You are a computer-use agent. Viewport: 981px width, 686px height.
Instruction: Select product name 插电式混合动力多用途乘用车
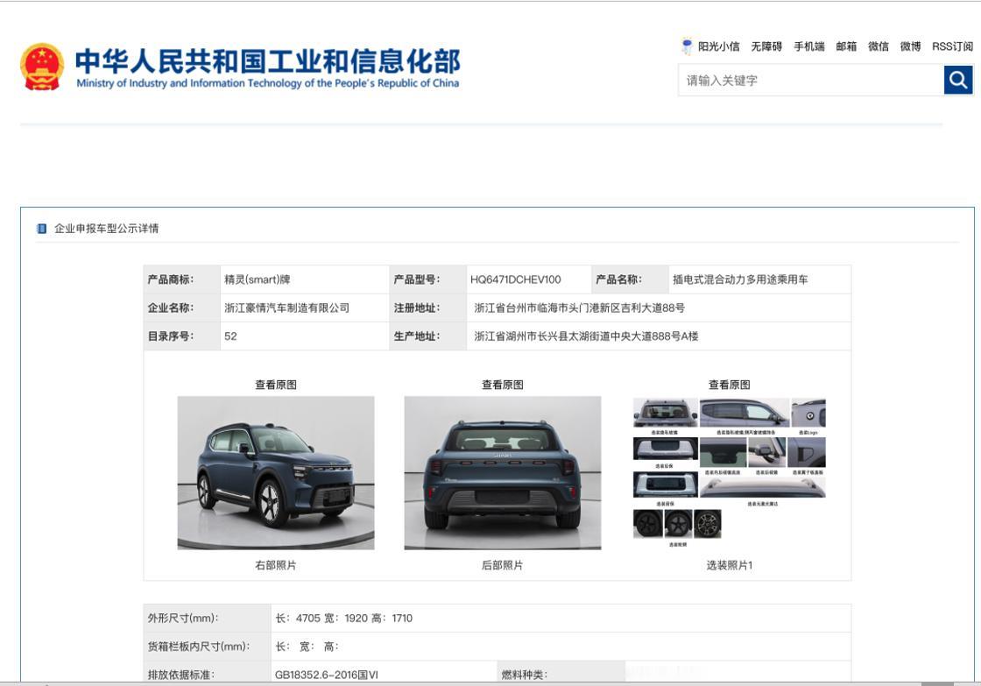(x=740, y=279)
